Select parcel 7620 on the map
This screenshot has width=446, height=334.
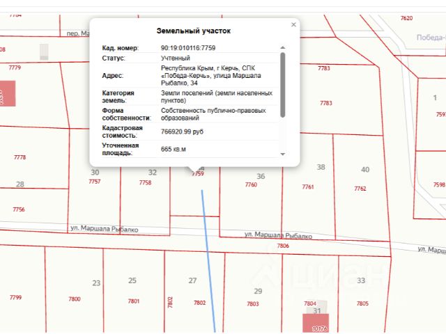(406, 18)
